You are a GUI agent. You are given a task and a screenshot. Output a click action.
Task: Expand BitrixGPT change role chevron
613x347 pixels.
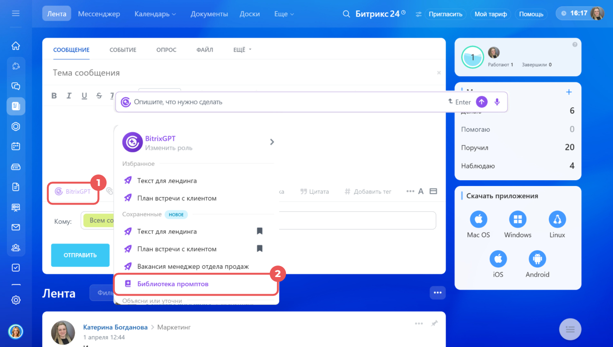coord(272,142)
